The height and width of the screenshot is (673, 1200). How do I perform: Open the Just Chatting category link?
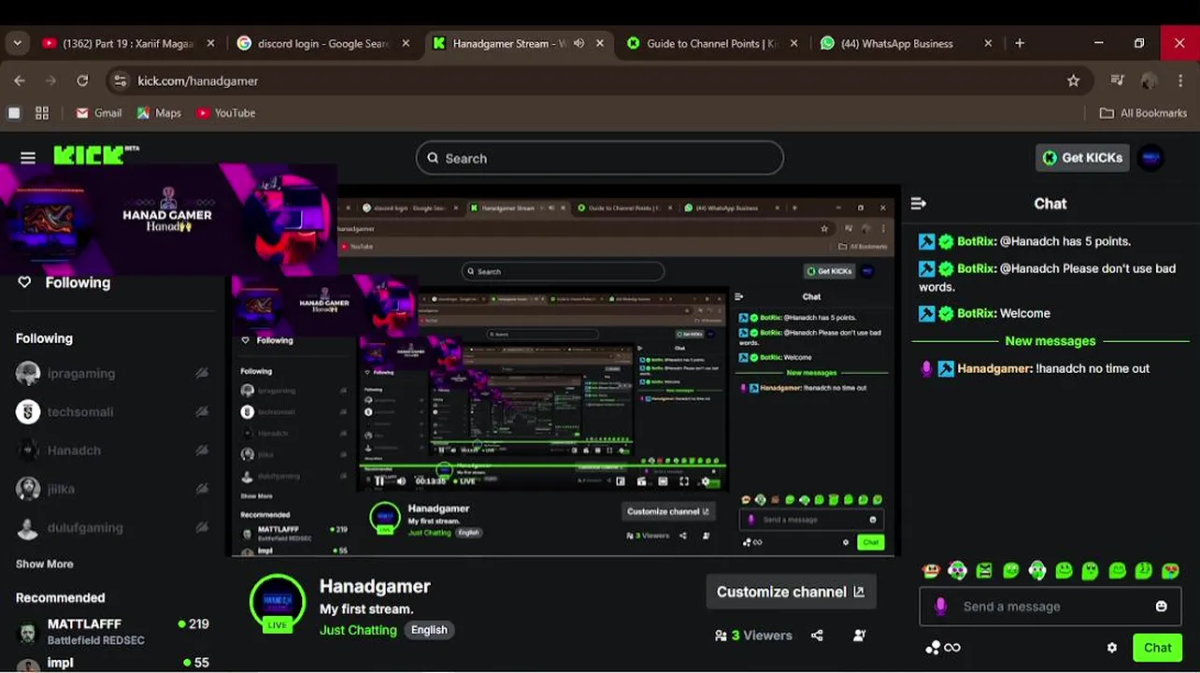coord(358,630)
